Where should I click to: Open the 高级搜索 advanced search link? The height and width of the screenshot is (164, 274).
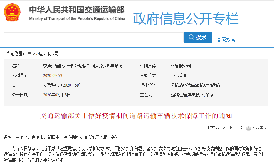pyautogui.click(x=226, y=40)
